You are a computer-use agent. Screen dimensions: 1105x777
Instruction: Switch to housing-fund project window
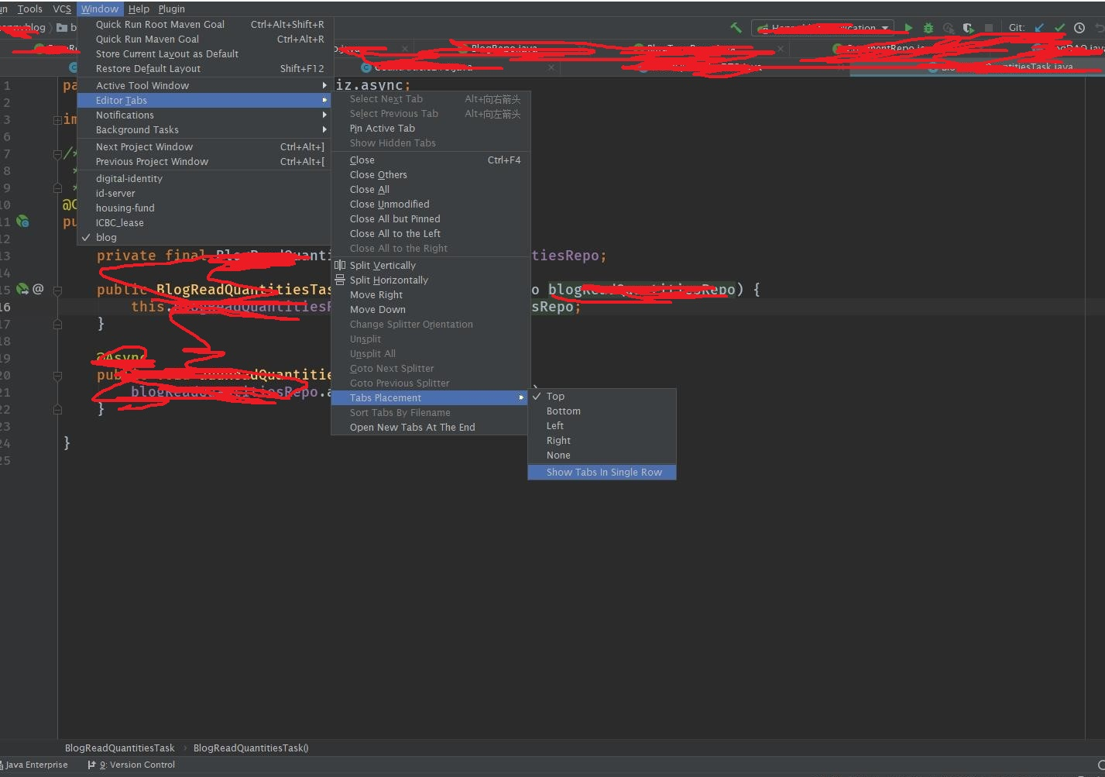point(204,208)
